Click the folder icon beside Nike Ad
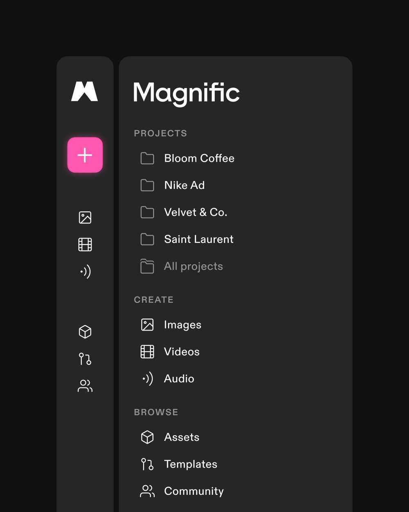The width and height of the screenshot is (409, 512). 147,185
